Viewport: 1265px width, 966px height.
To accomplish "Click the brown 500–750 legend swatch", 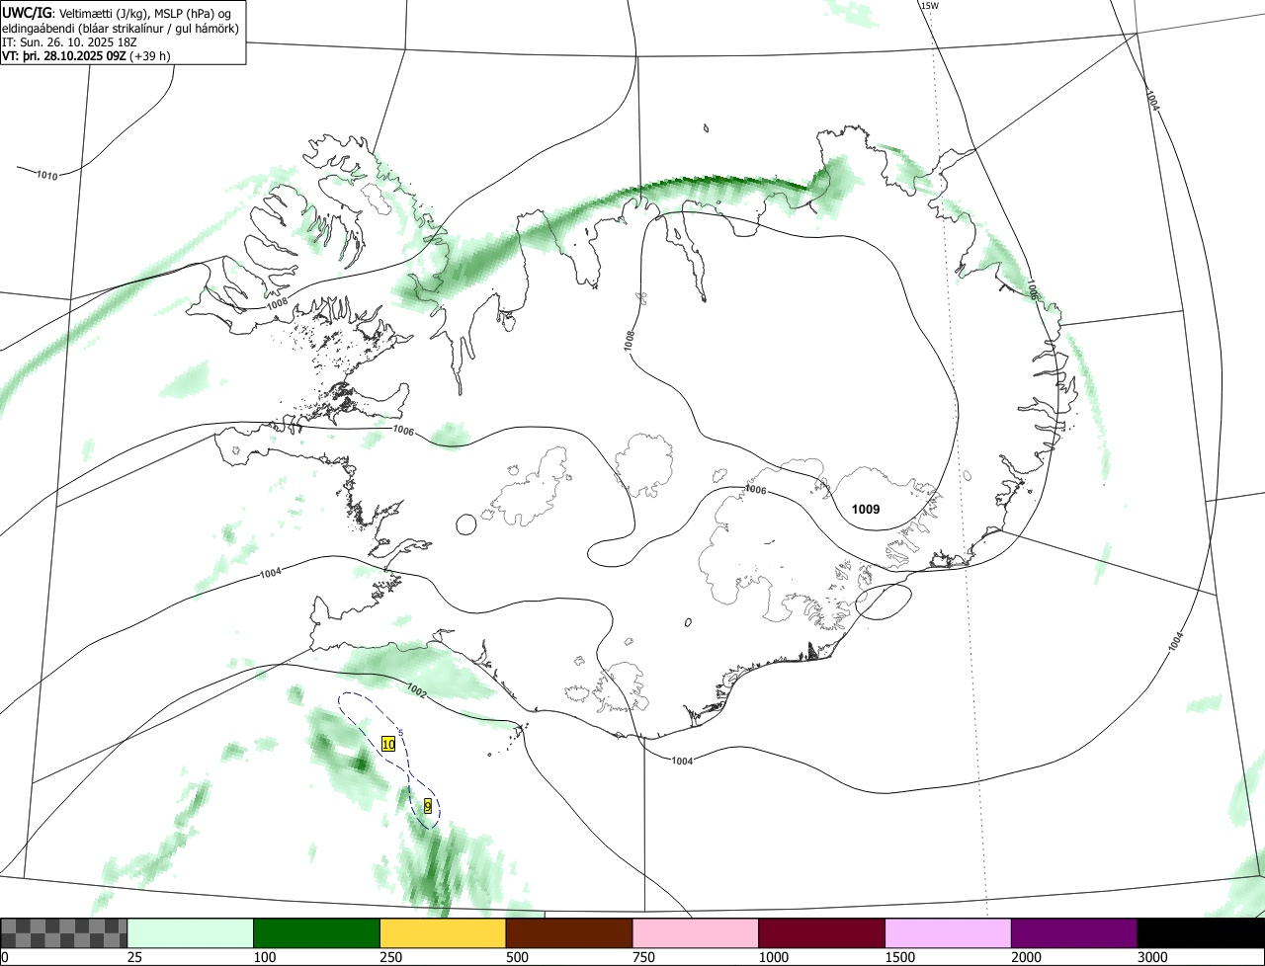I will click(569, 933).
